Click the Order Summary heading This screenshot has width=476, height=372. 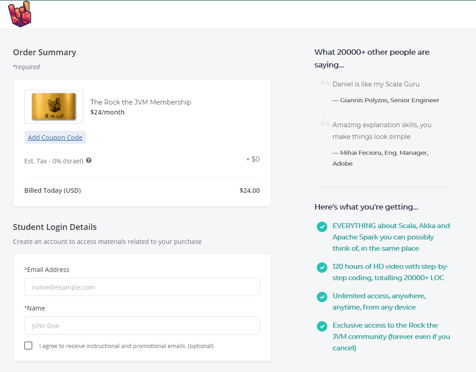point(45,52)
